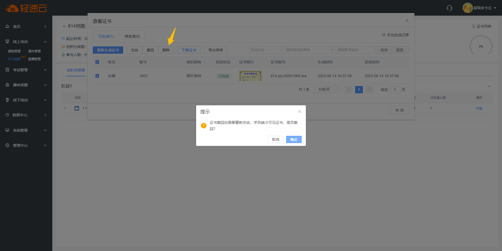Confirm withdrawal with 确定 button
Screen dimensions: 502x251
click(294, 139)
